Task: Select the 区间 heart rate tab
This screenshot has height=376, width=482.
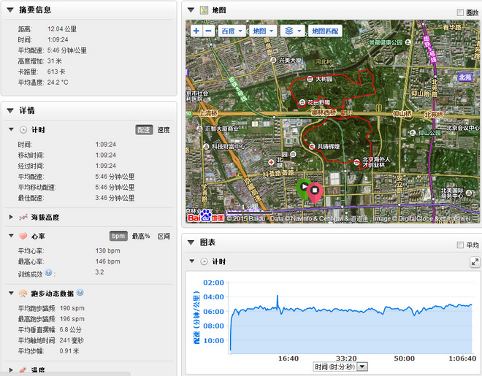Action: click(x=164, y=236)
